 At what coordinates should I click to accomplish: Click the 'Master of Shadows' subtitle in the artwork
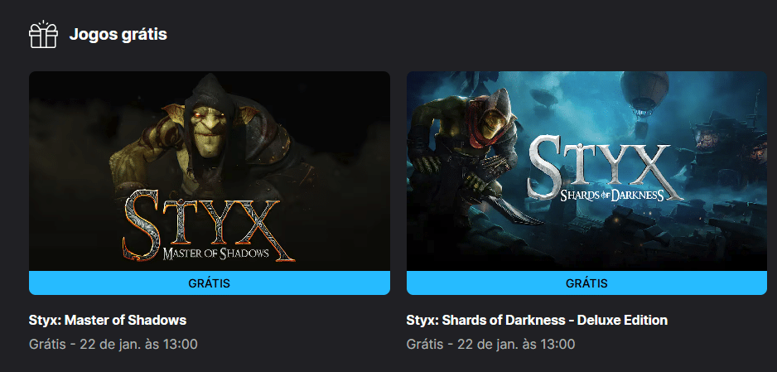[215, 254]
